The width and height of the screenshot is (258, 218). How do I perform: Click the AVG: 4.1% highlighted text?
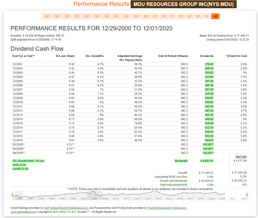pyautogui.click(x=19, y=165)
